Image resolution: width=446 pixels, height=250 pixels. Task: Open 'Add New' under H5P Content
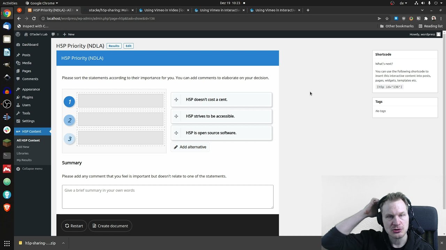click(23, 147)
